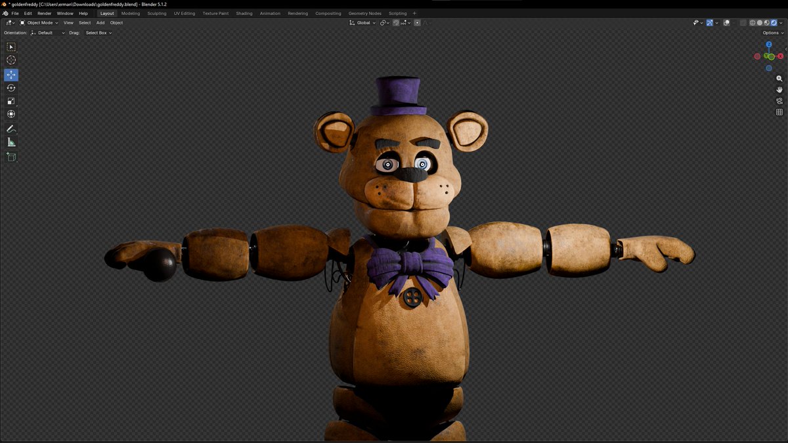Image resolution: width=788 pixels, height=443 pixels.
Task: Select the Select Box tool
Action: (x=11, y=47)
